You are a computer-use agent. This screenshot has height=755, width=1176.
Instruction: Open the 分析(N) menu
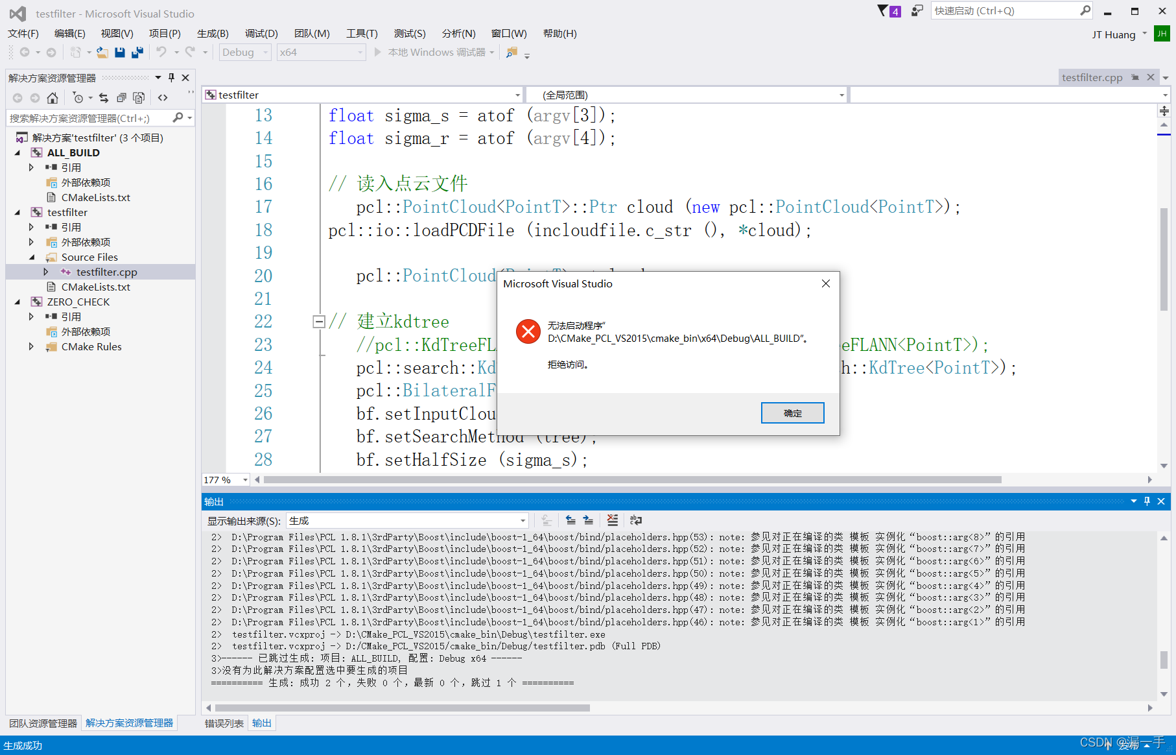[458, 34]
